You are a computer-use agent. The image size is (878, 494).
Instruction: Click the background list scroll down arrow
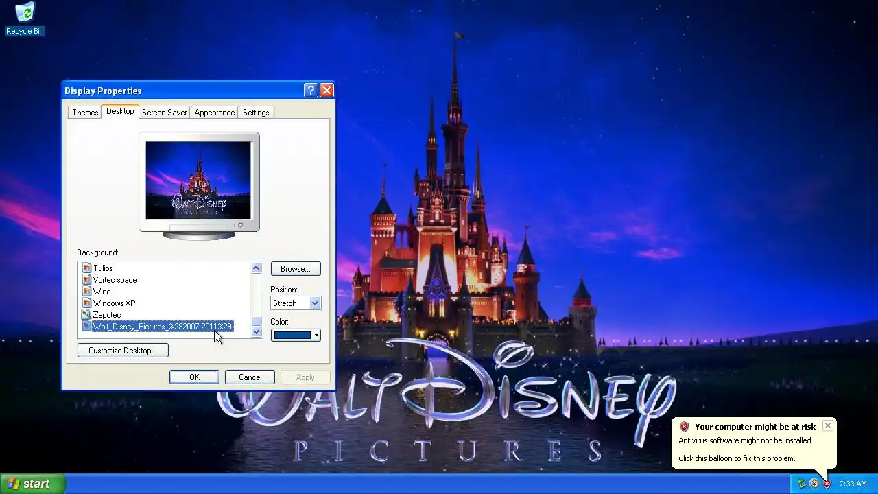[x=257, y=332]
